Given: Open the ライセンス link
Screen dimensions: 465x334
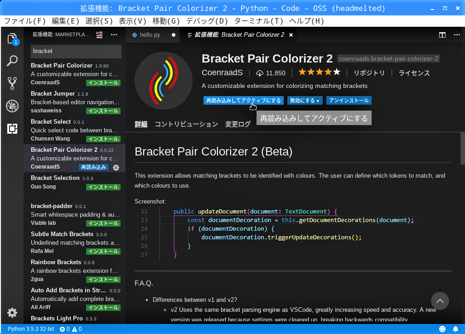Looking at the screenshot, I should (414, 73).
